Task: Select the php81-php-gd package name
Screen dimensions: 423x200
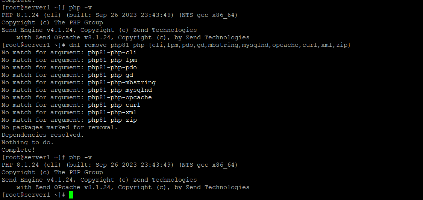Action: pyautogui.click(x=110, y=75)
